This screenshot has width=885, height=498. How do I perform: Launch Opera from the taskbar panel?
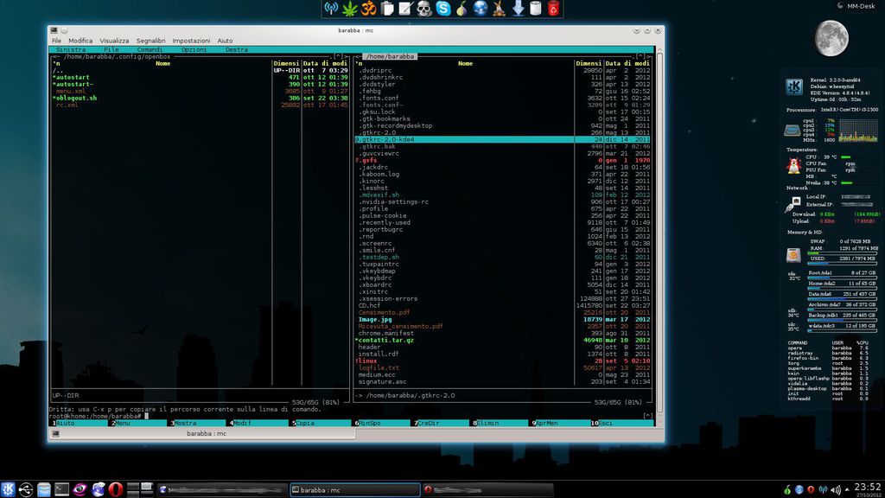click(116, 489)
